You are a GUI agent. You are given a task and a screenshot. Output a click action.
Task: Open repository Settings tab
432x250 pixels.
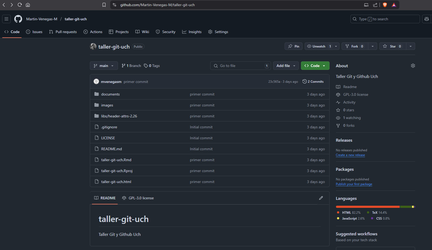pyautogui.click(x=218, y=32)
